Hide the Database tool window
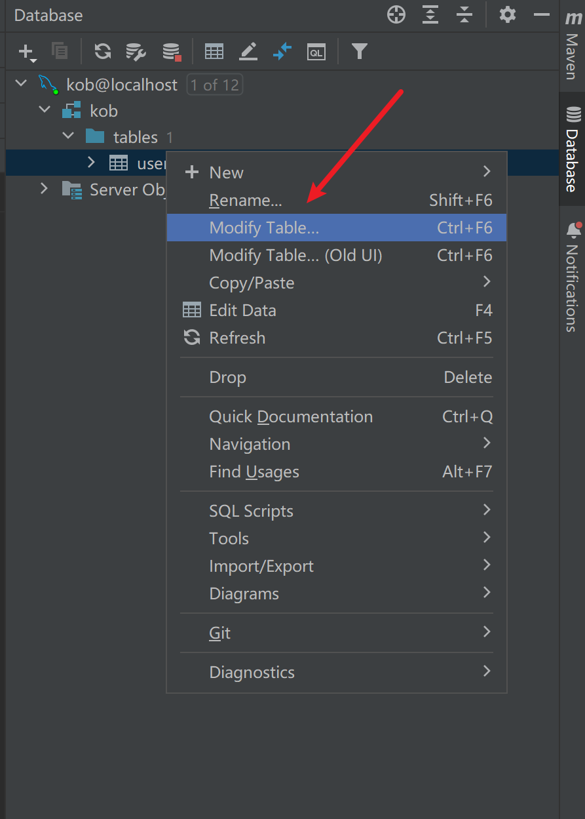Viewport: 585px width, 819px height. pos(541,14)
